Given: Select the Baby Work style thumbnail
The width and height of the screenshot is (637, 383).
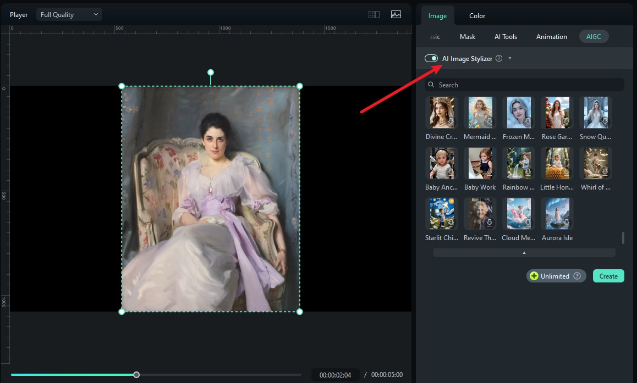Looking at the screenshot, I should coord(480,163).
